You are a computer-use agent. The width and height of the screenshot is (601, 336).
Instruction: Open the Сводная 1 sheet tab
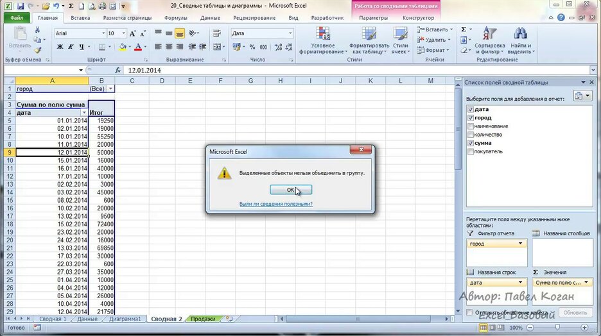pos(53,319)
